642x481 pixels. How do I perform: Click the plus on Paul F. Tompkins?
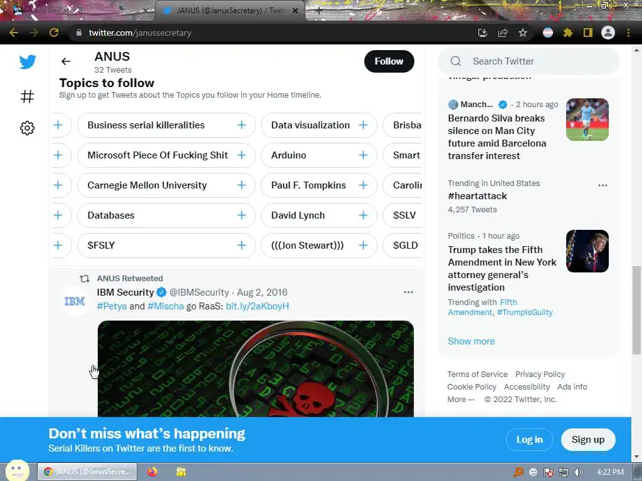coord(363,185)
